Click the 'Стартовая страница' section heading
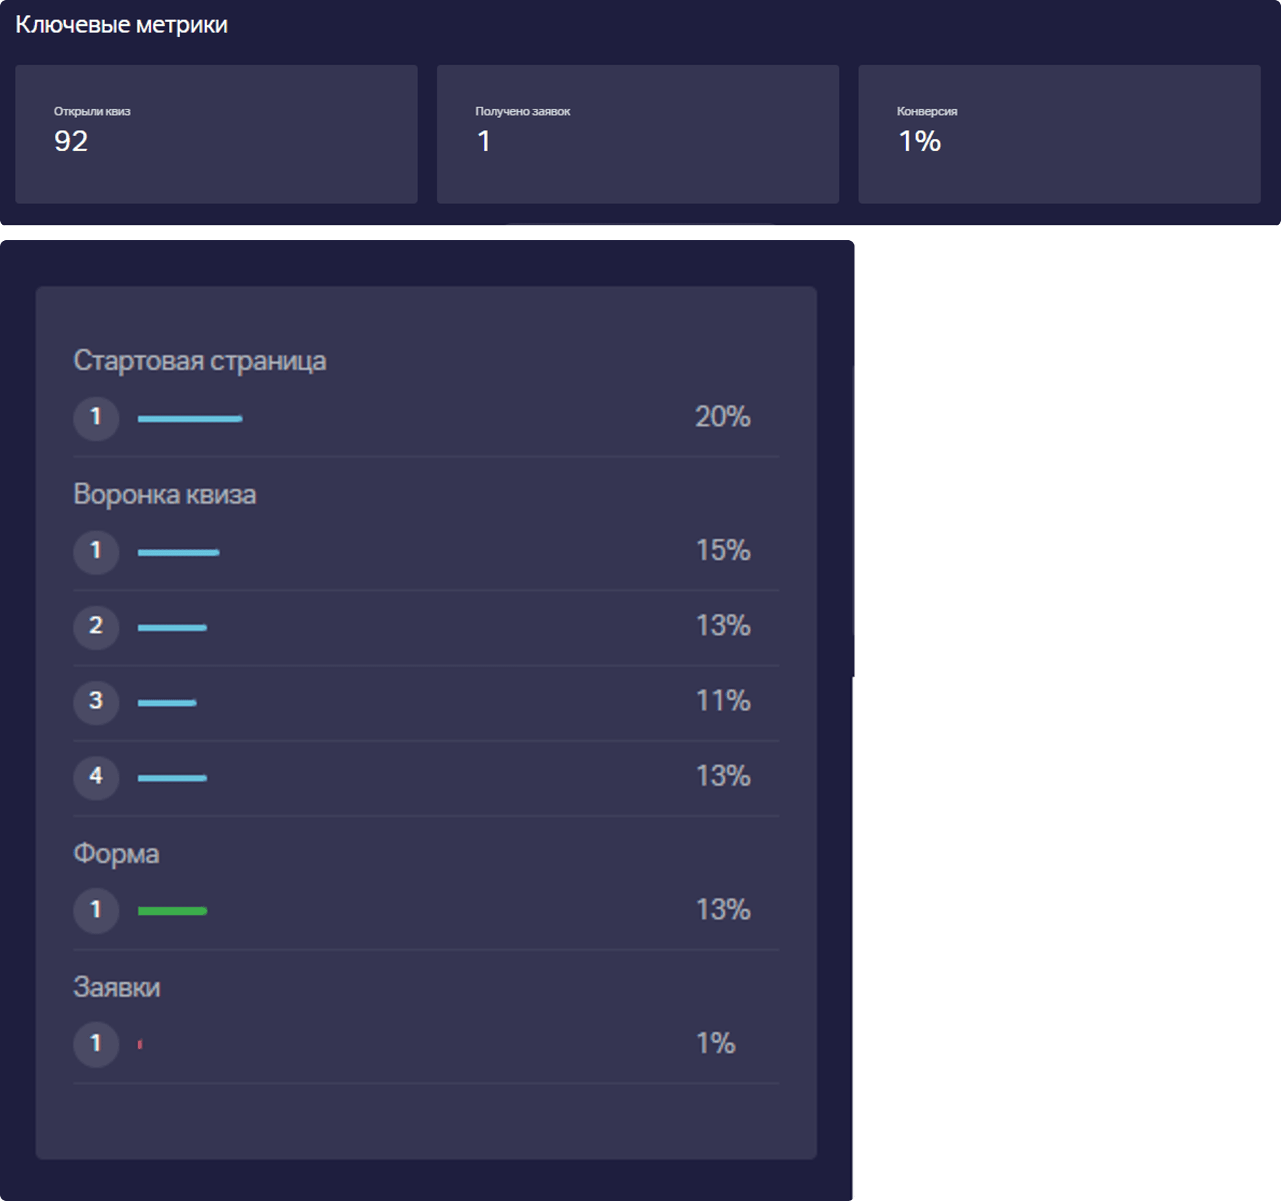 pos(199,361)
